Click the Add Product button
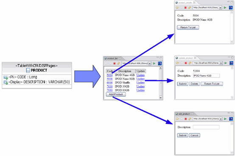Screen dimensions: 235x156 [x=116, y=94]
